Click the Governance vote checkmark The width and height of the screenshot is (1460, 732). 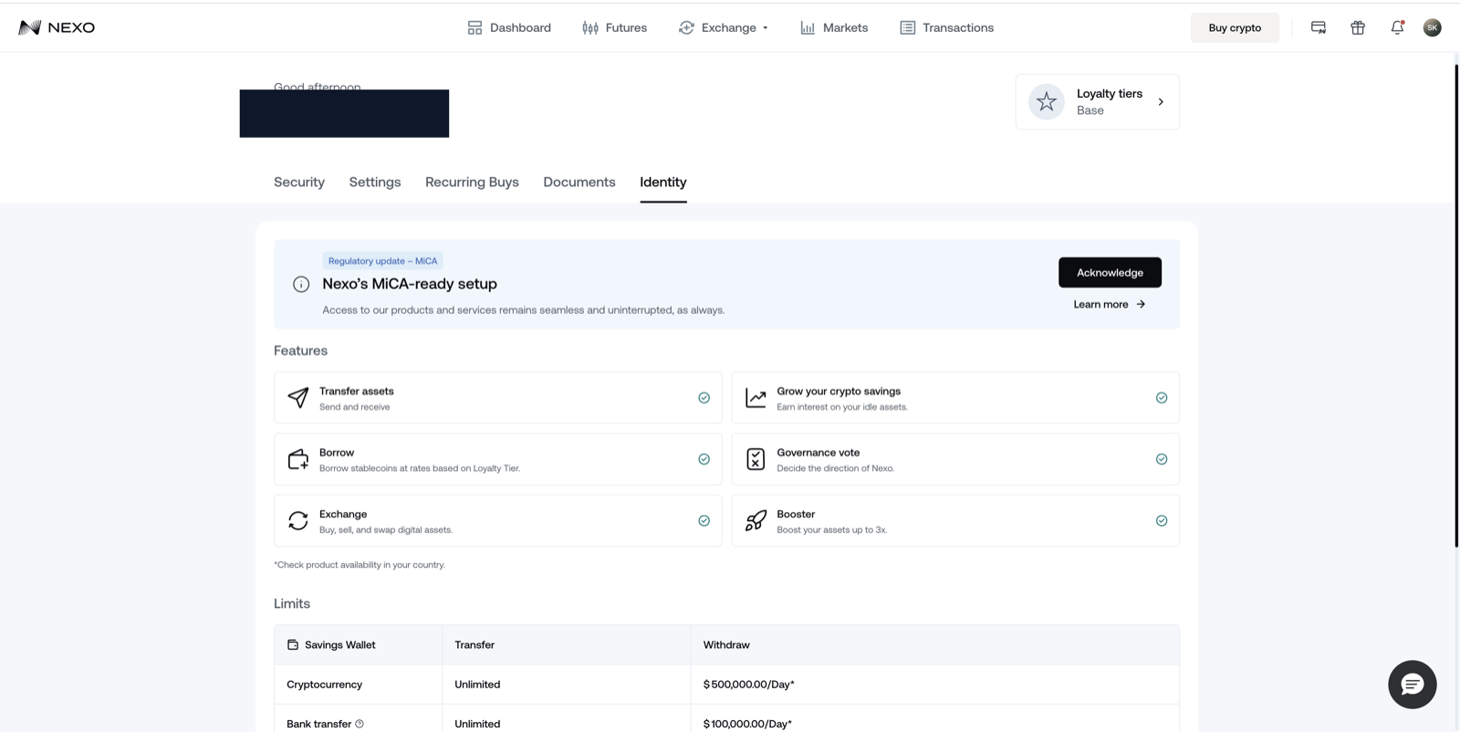(1162, 459)
